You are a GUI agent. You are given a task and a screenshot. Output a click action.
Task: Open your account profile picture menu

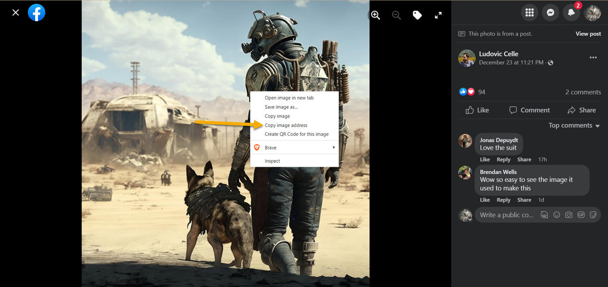coord(592,13)
